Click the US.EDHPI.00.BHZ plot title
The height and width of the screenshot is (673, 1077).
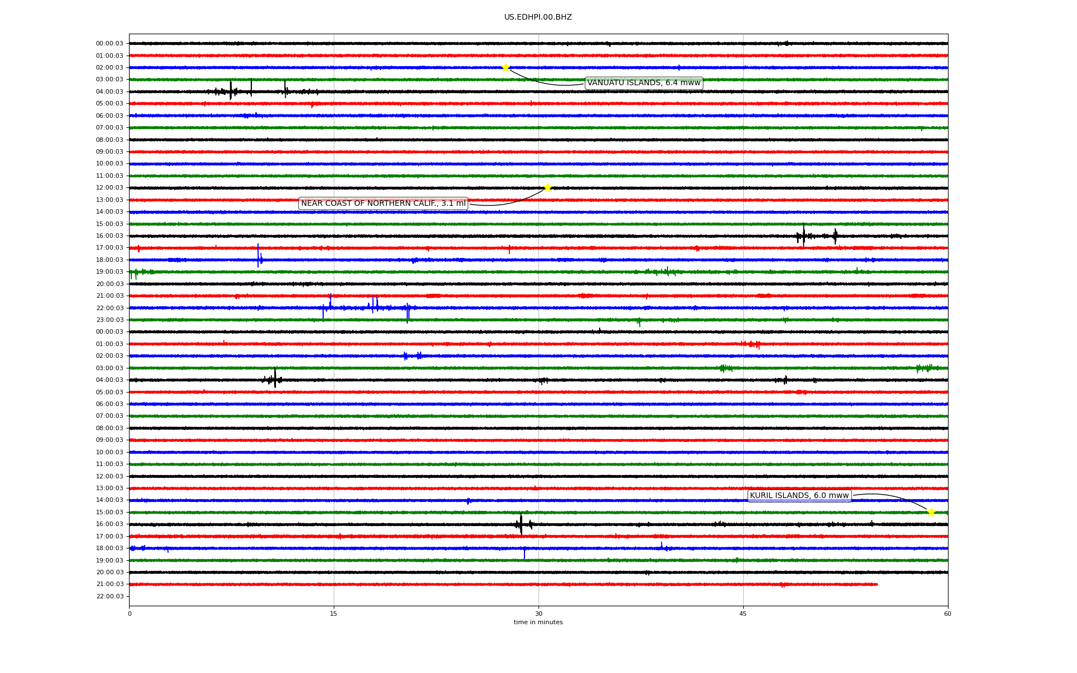click(x=538, y=17)
